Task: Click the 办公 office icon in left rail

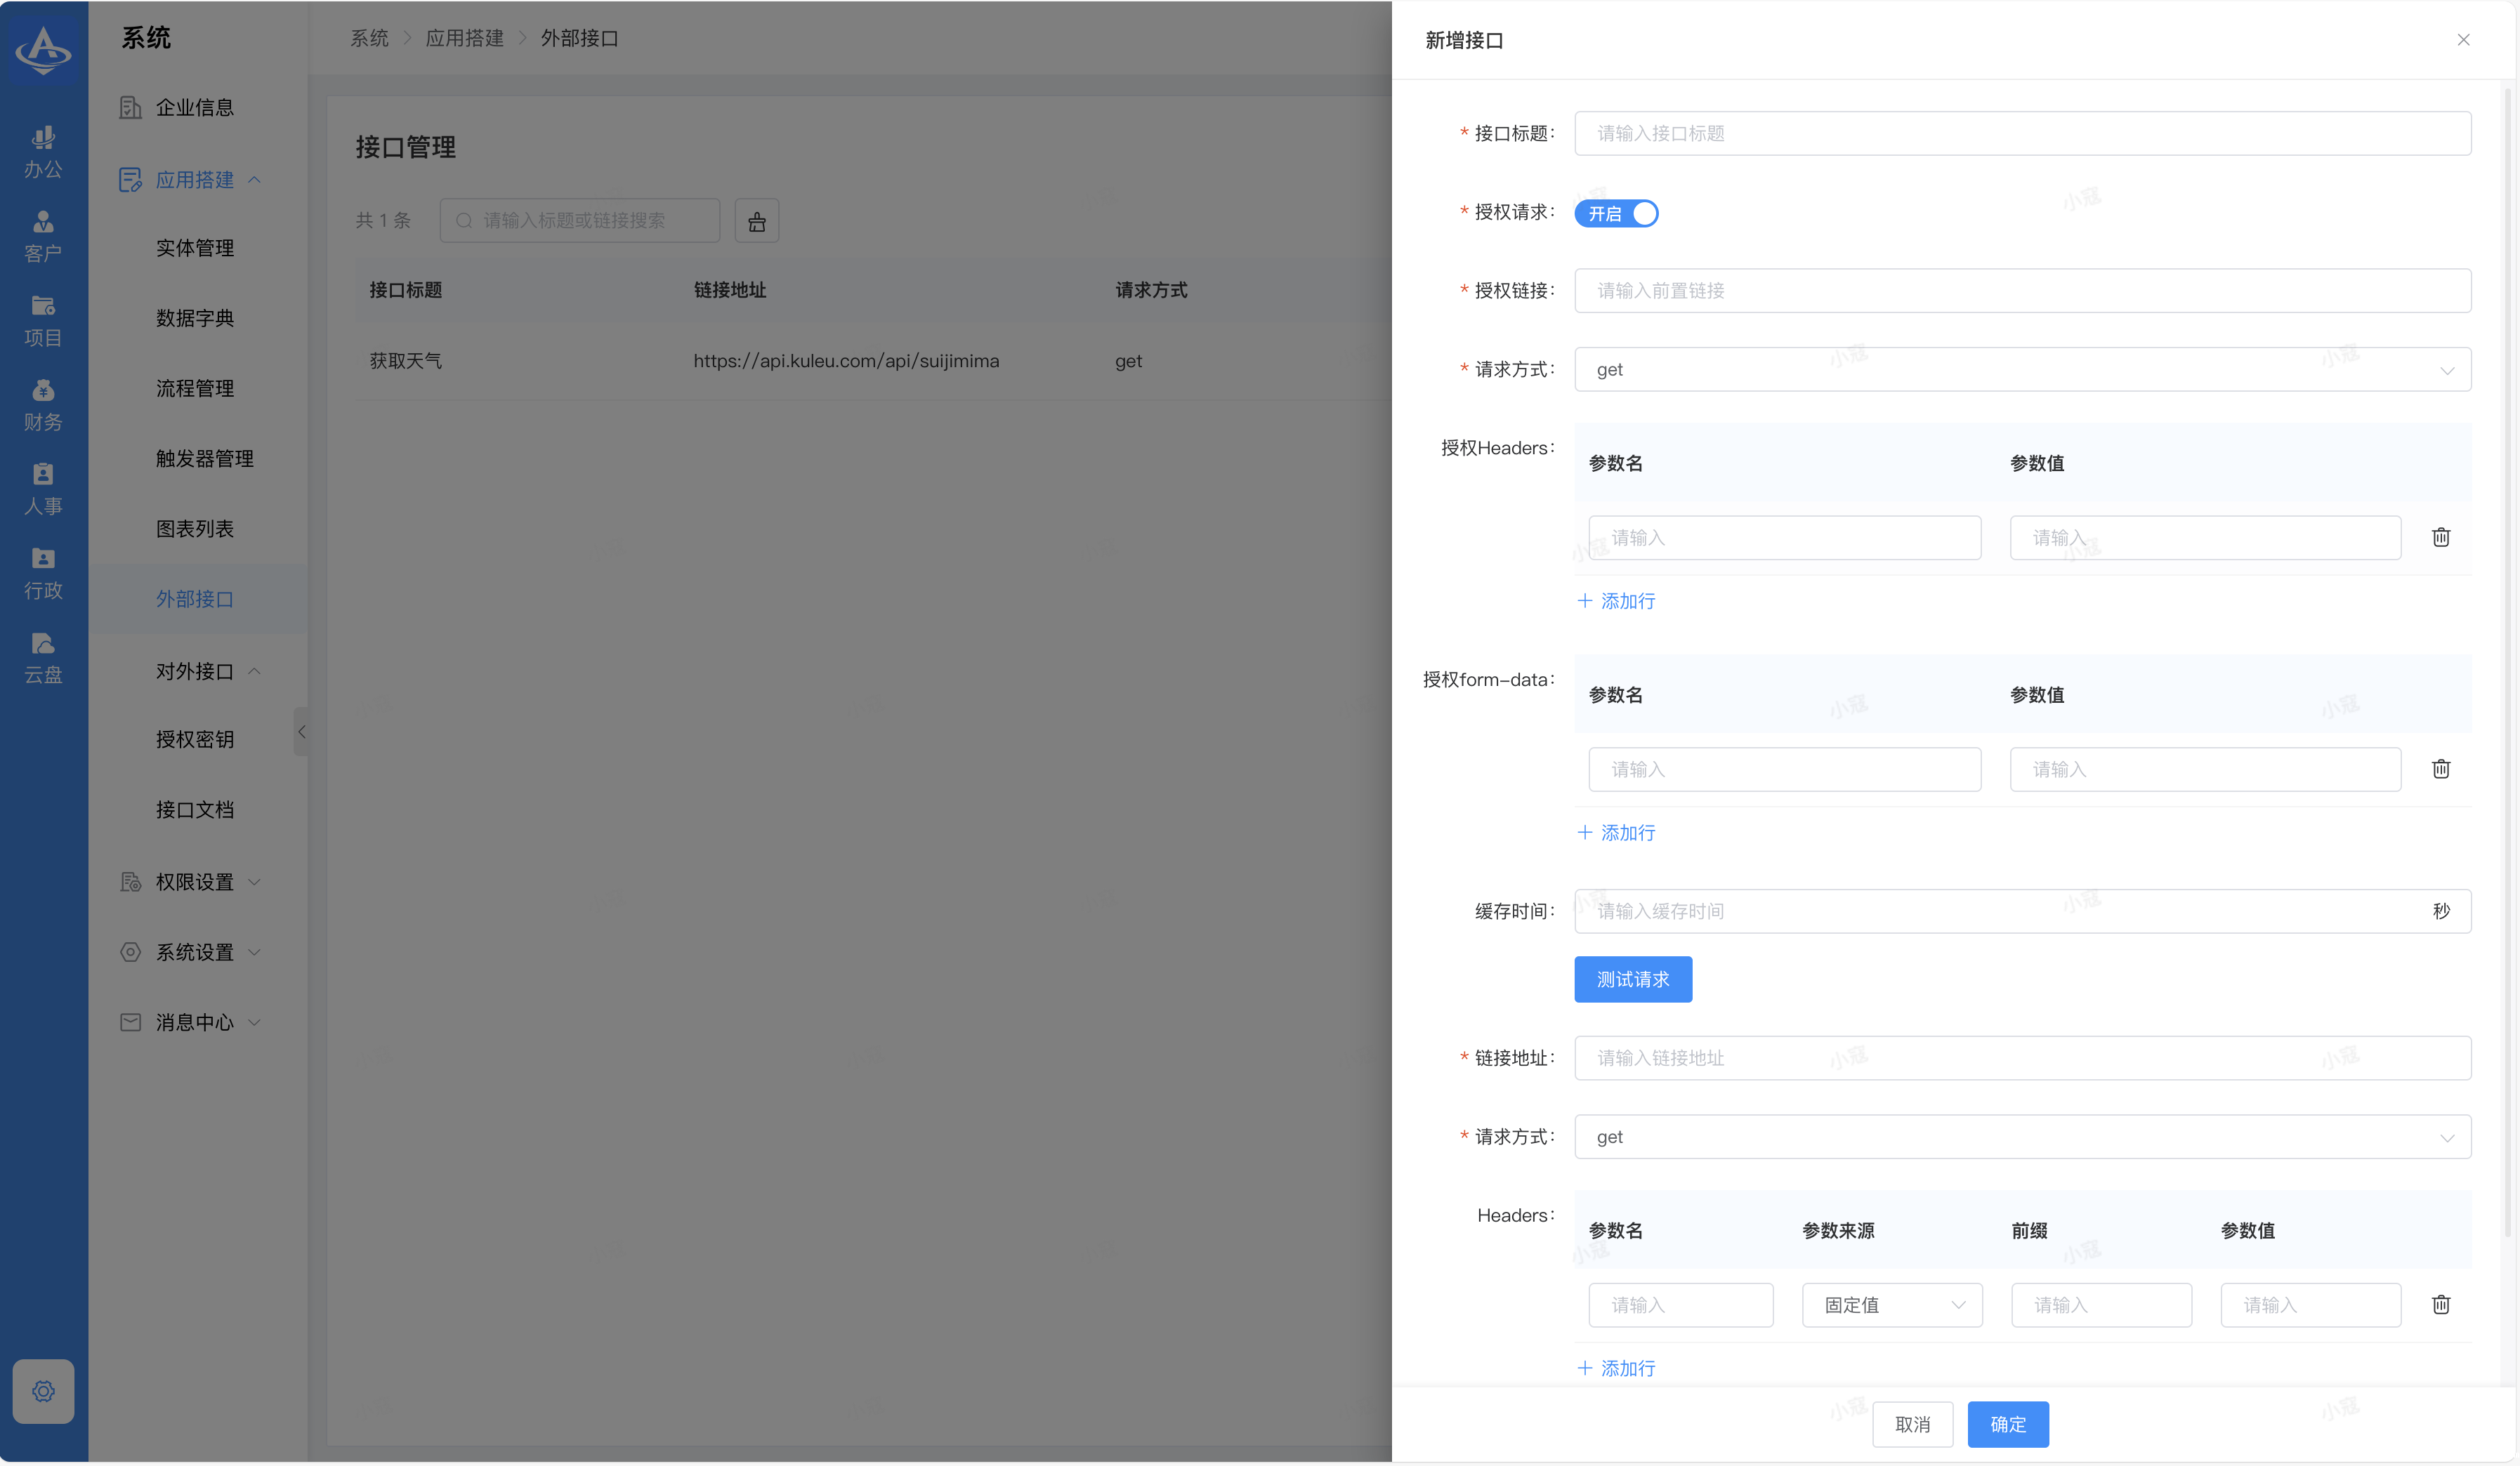Action: [43, 151]
